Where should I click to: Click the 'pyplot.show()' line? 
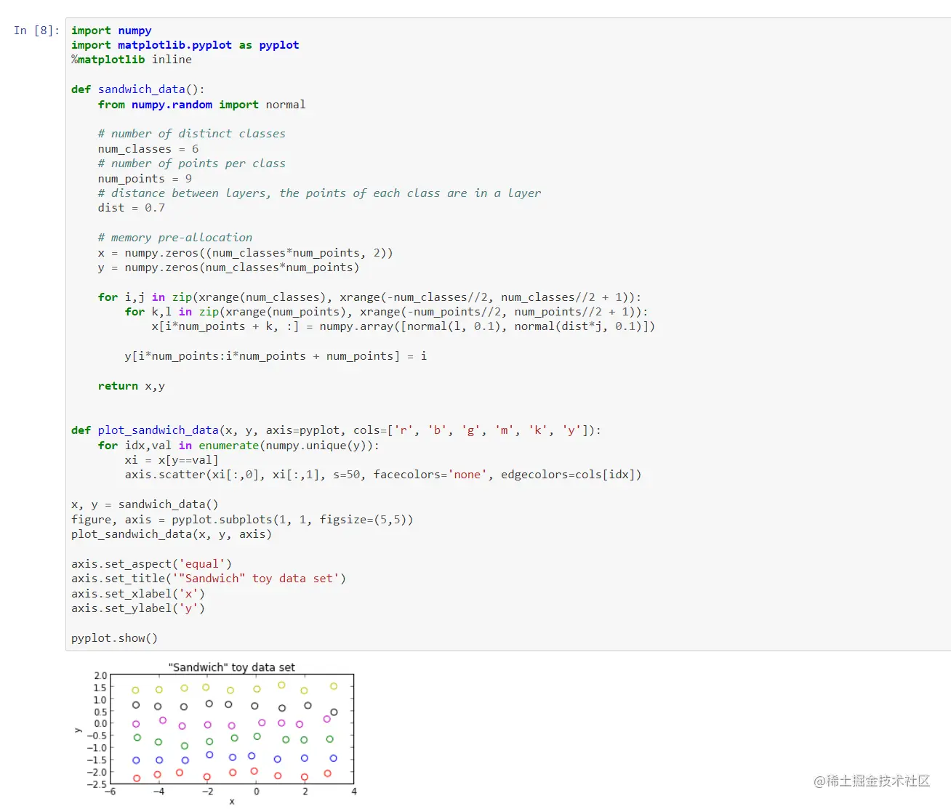(115, 638)
